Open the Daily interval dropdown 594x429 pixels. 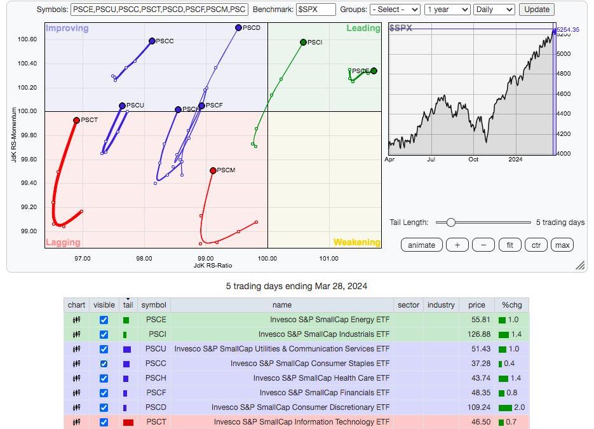click(x=494, y=10)
